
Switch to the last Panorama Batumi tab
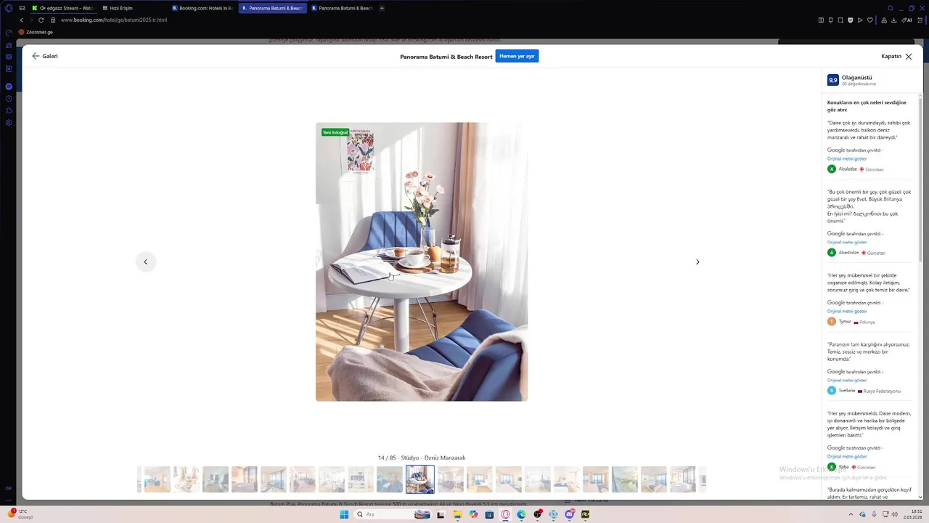pyautogui.click(x=342, y=8)
